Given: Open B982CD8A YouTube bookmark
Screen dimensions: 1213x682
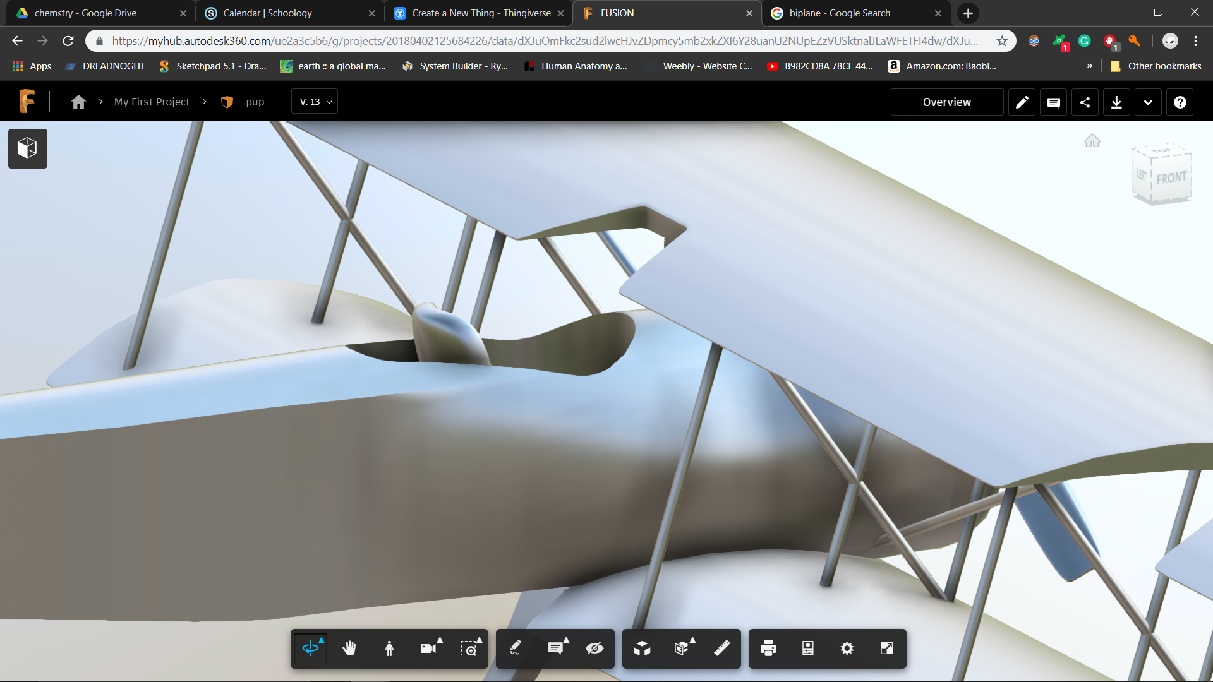Looking at the screenshot, I should coord(820,66).
